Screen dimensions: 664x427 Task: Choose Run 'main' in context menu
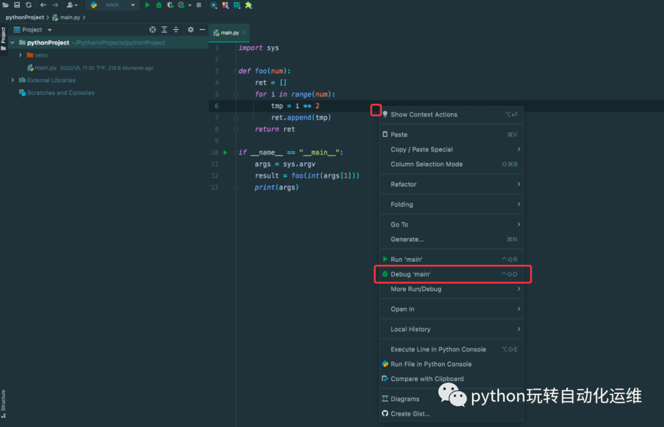pyautogui.click(x=406, y=259)
